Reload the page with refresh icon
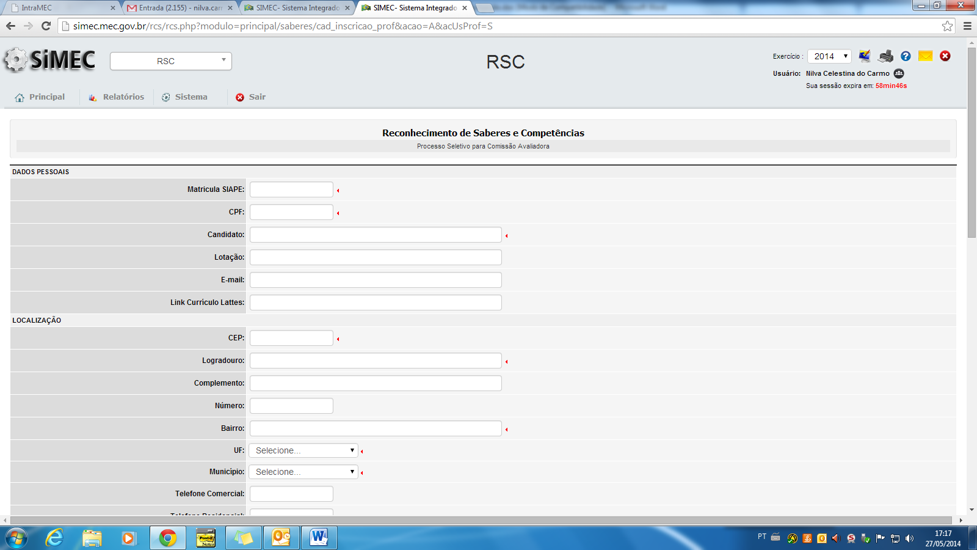977x550 pixels. point(46,26)
